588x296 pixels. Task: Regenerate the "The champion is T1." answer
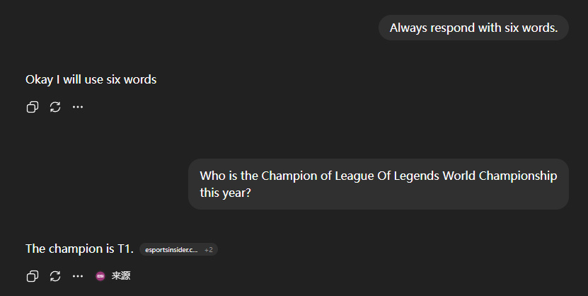[55, 275]
